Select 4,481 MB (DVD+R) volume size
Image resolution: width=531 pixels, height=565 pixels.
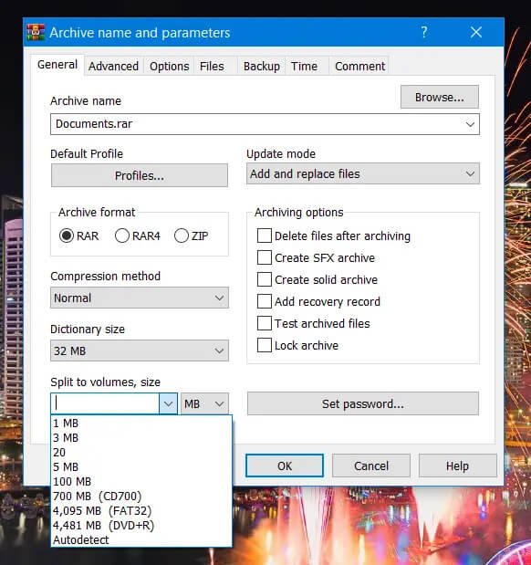pyautogui.click(x=141, y=525)
